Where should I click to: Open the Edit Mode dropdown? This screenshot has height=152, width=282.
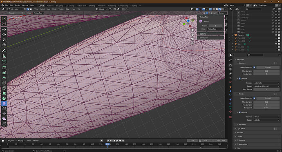[15, 9]
